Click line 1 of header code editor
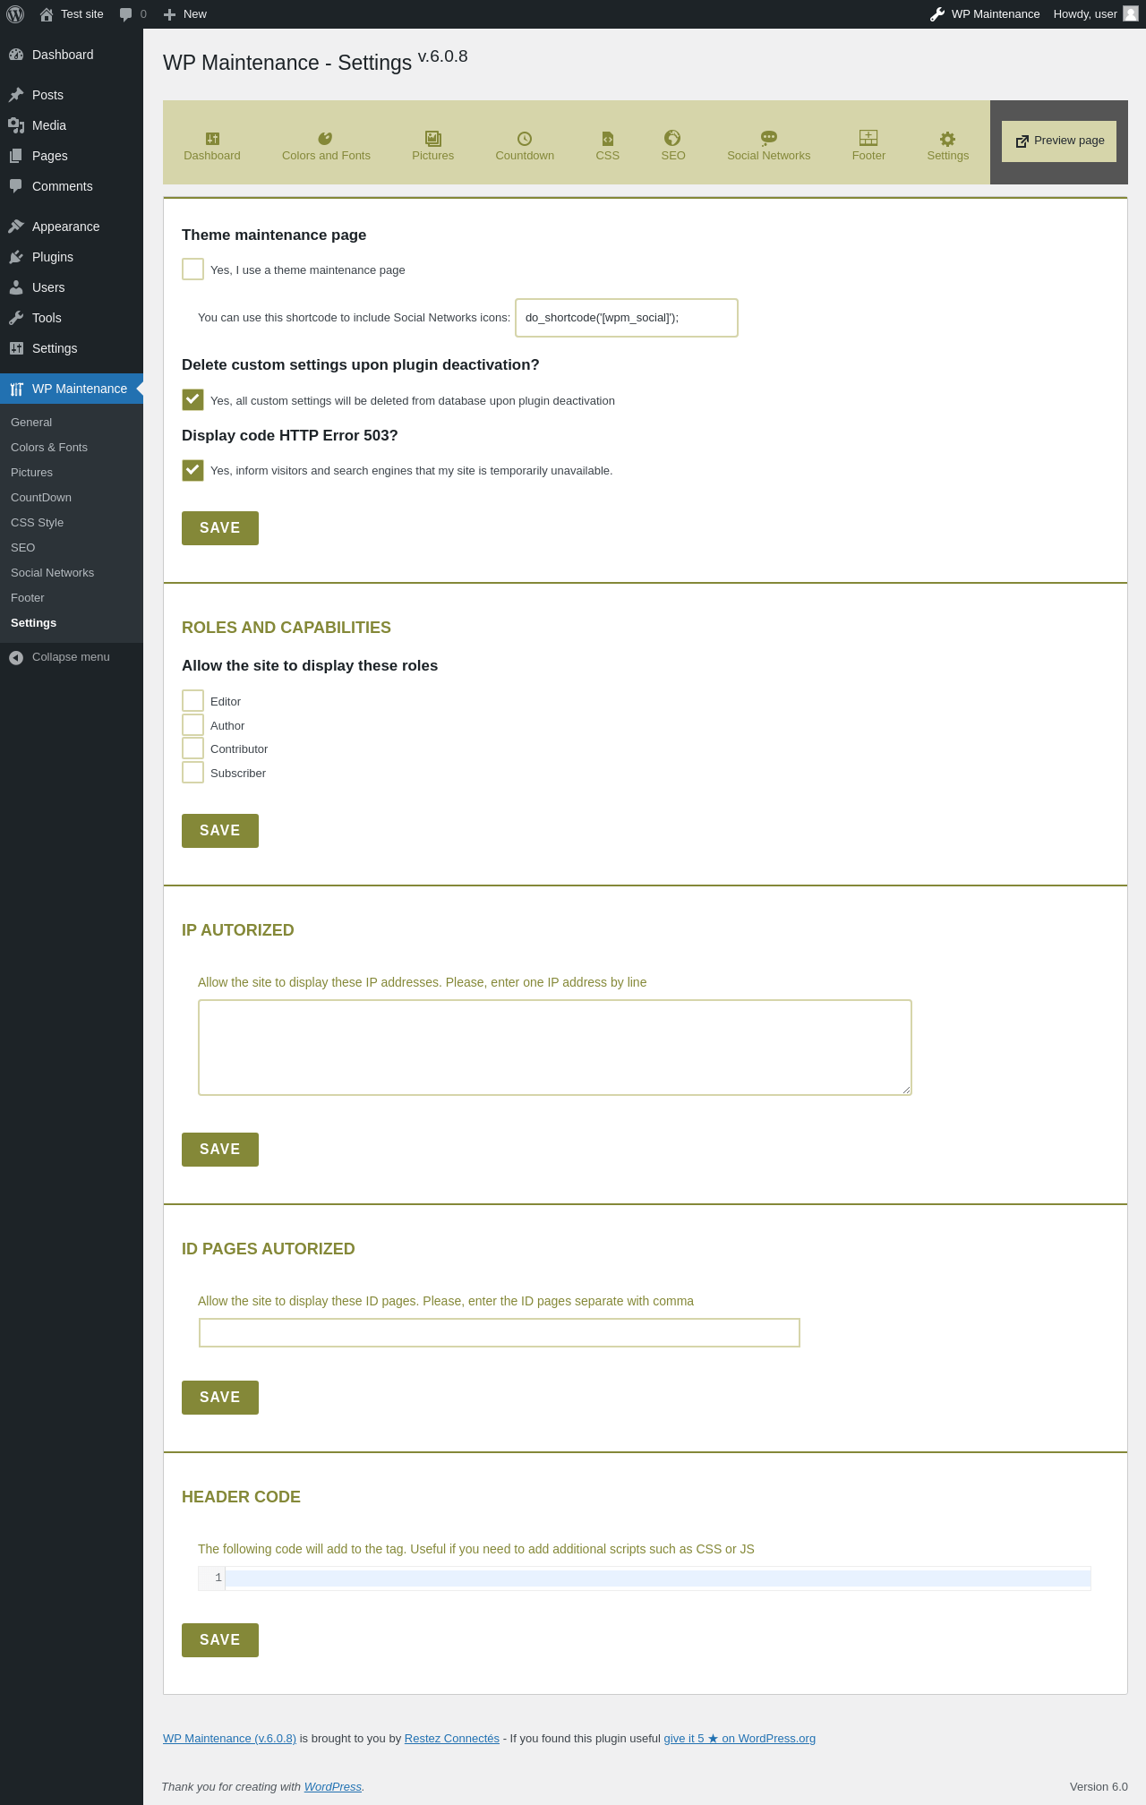The image size is (1146, 1805). point(657,1578)
